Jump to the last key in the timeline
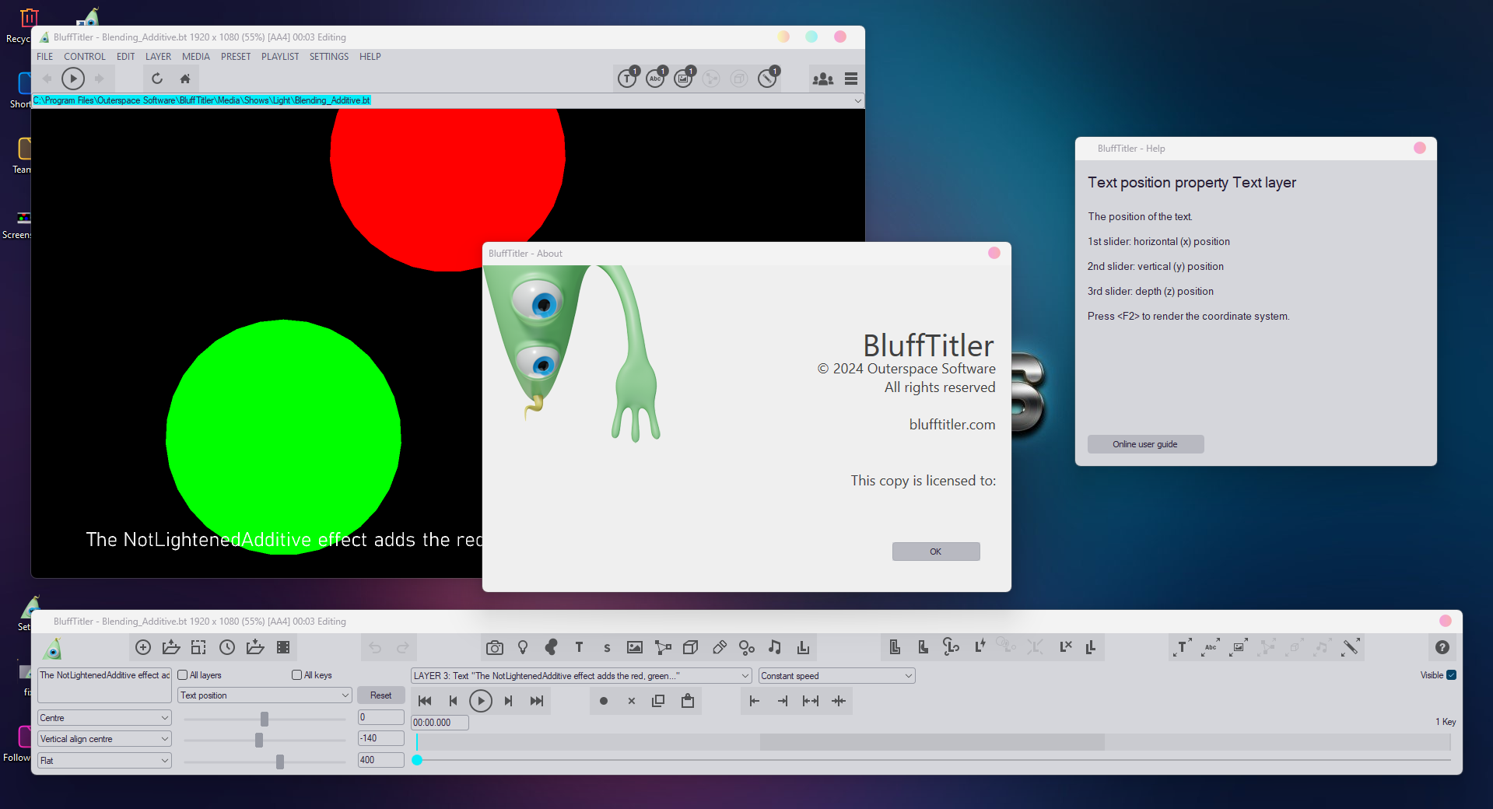The image size is (1493, 809). [x=537, y=701]
